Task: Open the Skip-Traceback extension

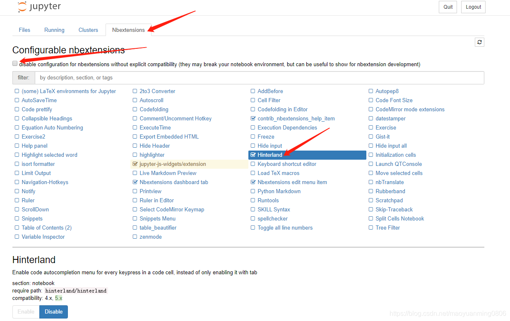Action: [394, 210]
